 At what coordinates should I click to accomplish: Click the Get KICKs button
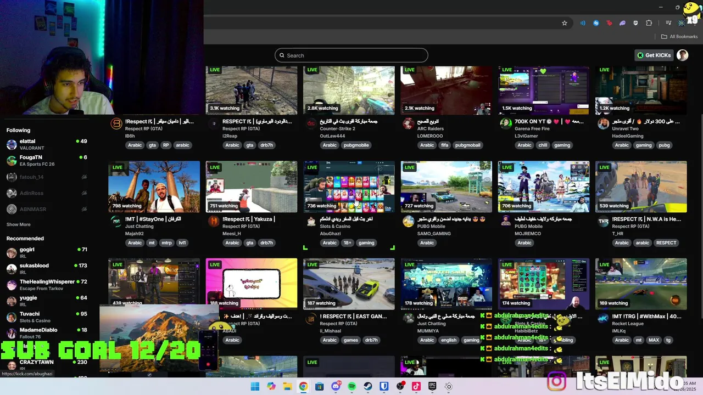pyautogui.click(x=654, y=55)
